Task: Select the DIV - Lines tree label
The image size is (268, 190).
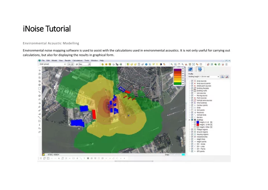Action: click(201, 146)
